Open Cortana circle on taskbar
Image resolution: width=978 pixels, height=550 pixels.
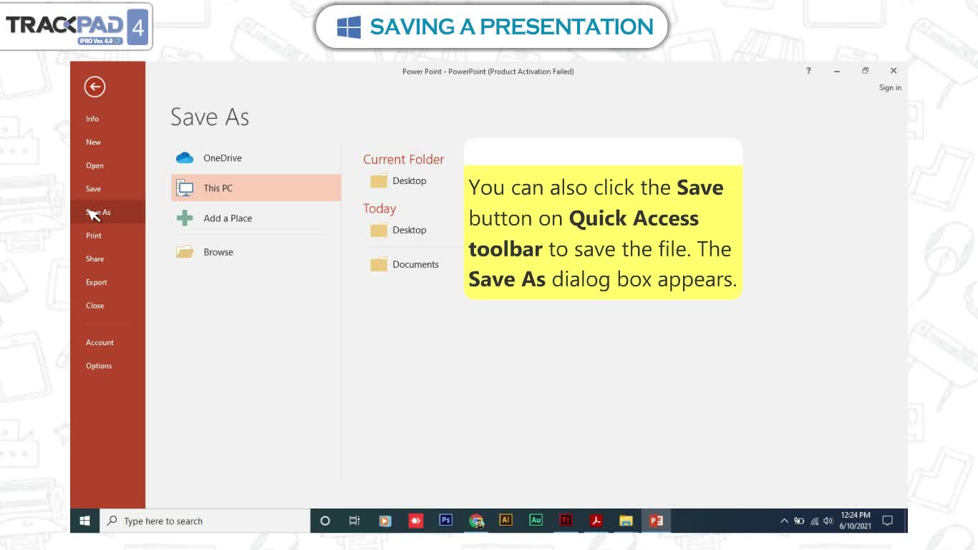point(325,521)
